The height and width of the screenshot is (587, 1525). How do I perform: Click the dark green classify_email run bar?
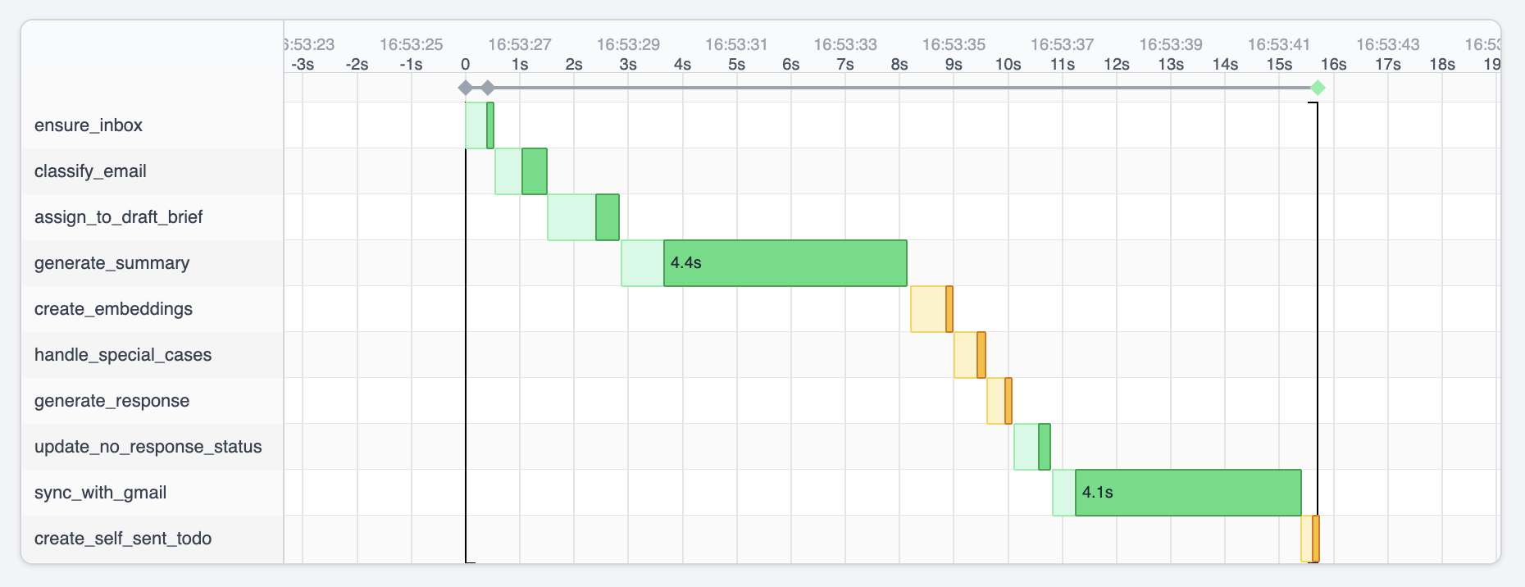tap(535, 171)
